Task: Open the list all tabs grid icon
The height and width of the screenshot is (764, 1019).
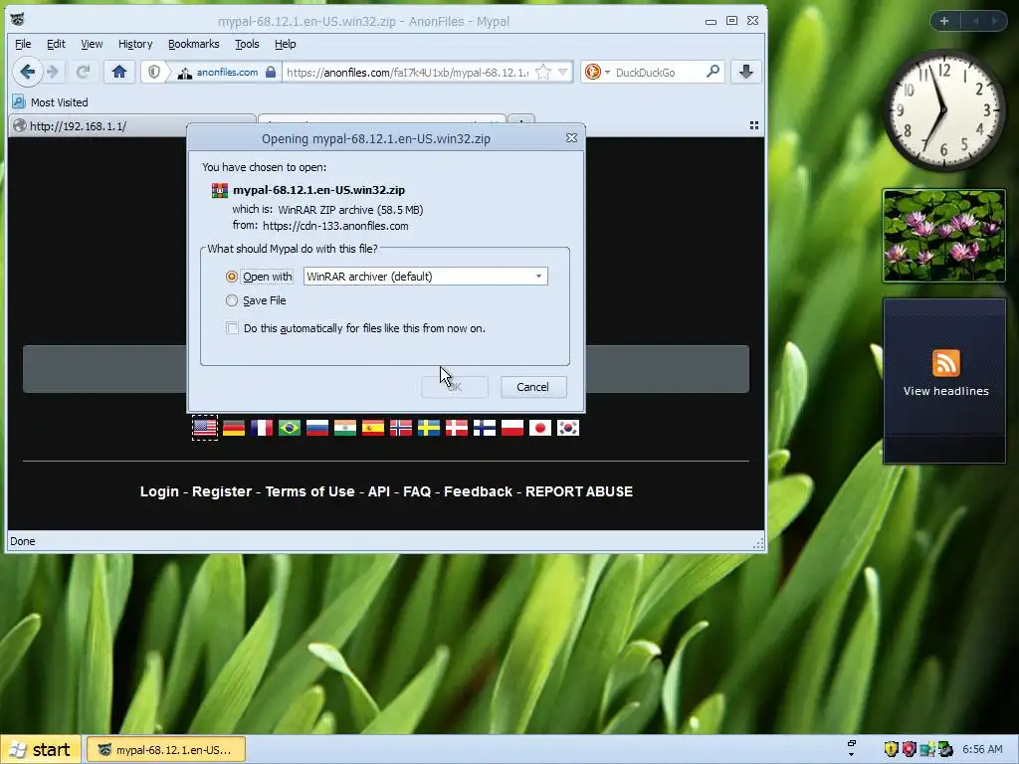Action: 754,125
